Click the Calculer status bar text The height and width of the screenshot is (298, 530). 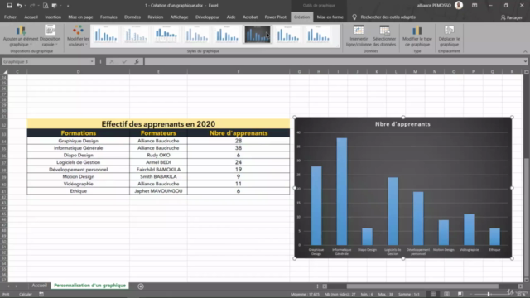(26, 295)
